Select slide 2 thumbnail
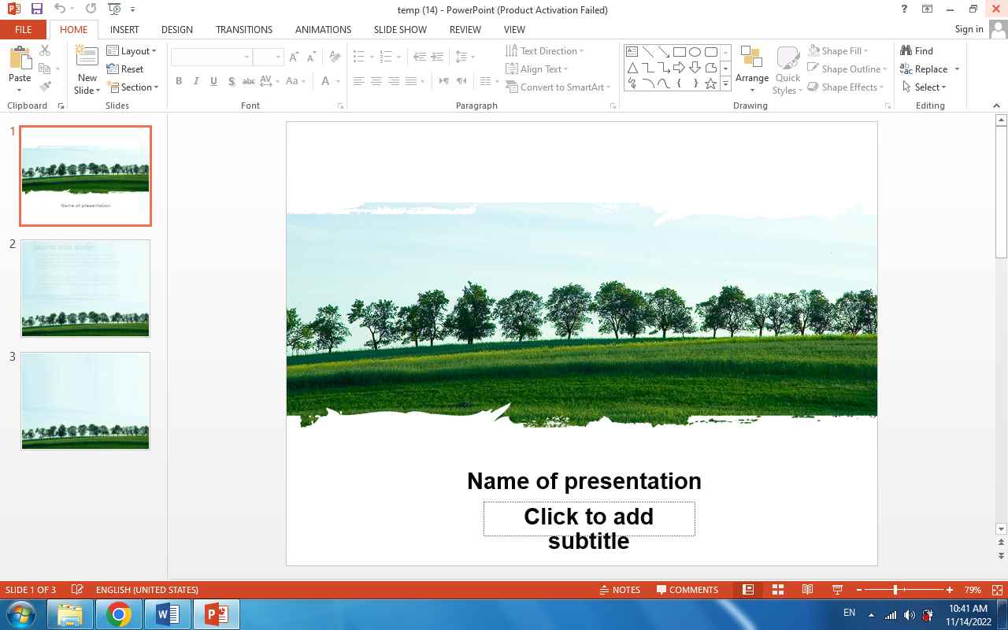Image resolution: width=1008 pixels, height=630 pixels. tap(85, 288)
